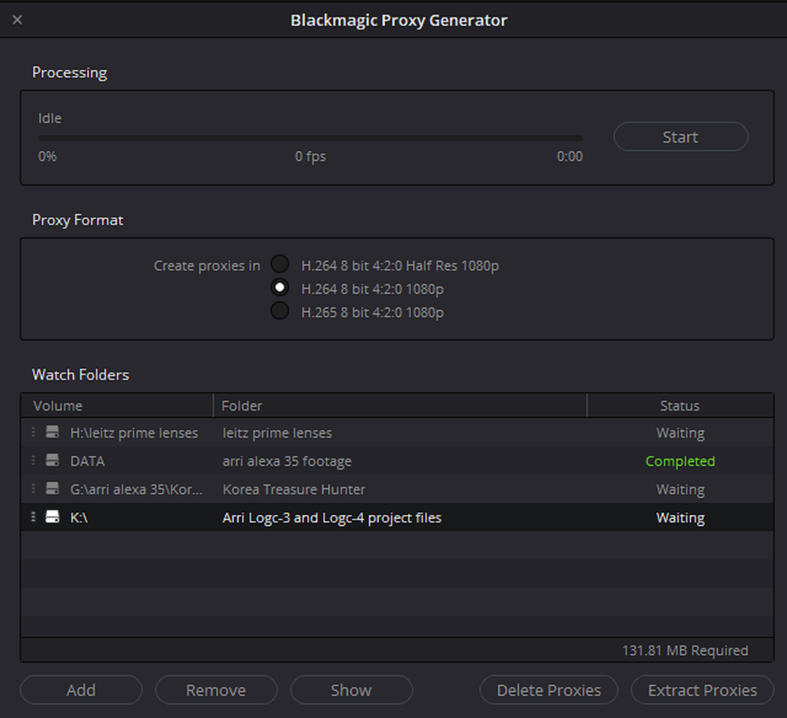Start proxy processing
The width and height of the screenshot is (787, 718).
[x=680, y=137]
